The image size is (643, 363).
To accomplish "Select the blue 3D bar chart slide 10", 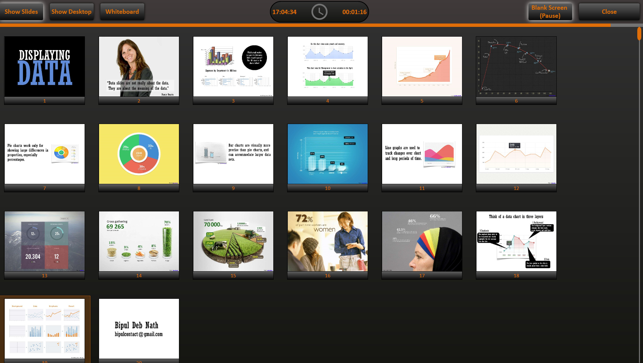I will pyautogui.click(x=327, y=154).
